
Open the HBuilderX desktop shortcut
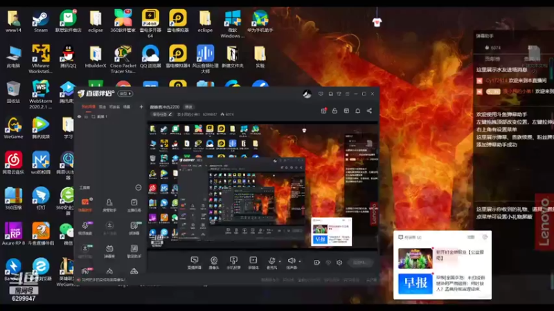tap(96, 57)
